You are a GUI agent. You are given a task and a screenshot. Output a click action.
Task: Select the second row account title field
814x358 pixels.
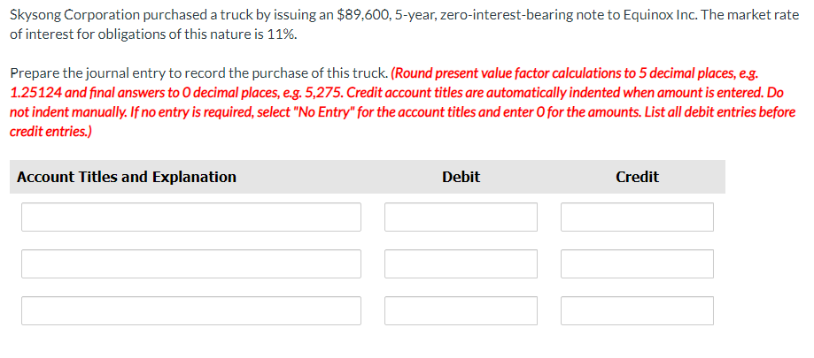191,263
